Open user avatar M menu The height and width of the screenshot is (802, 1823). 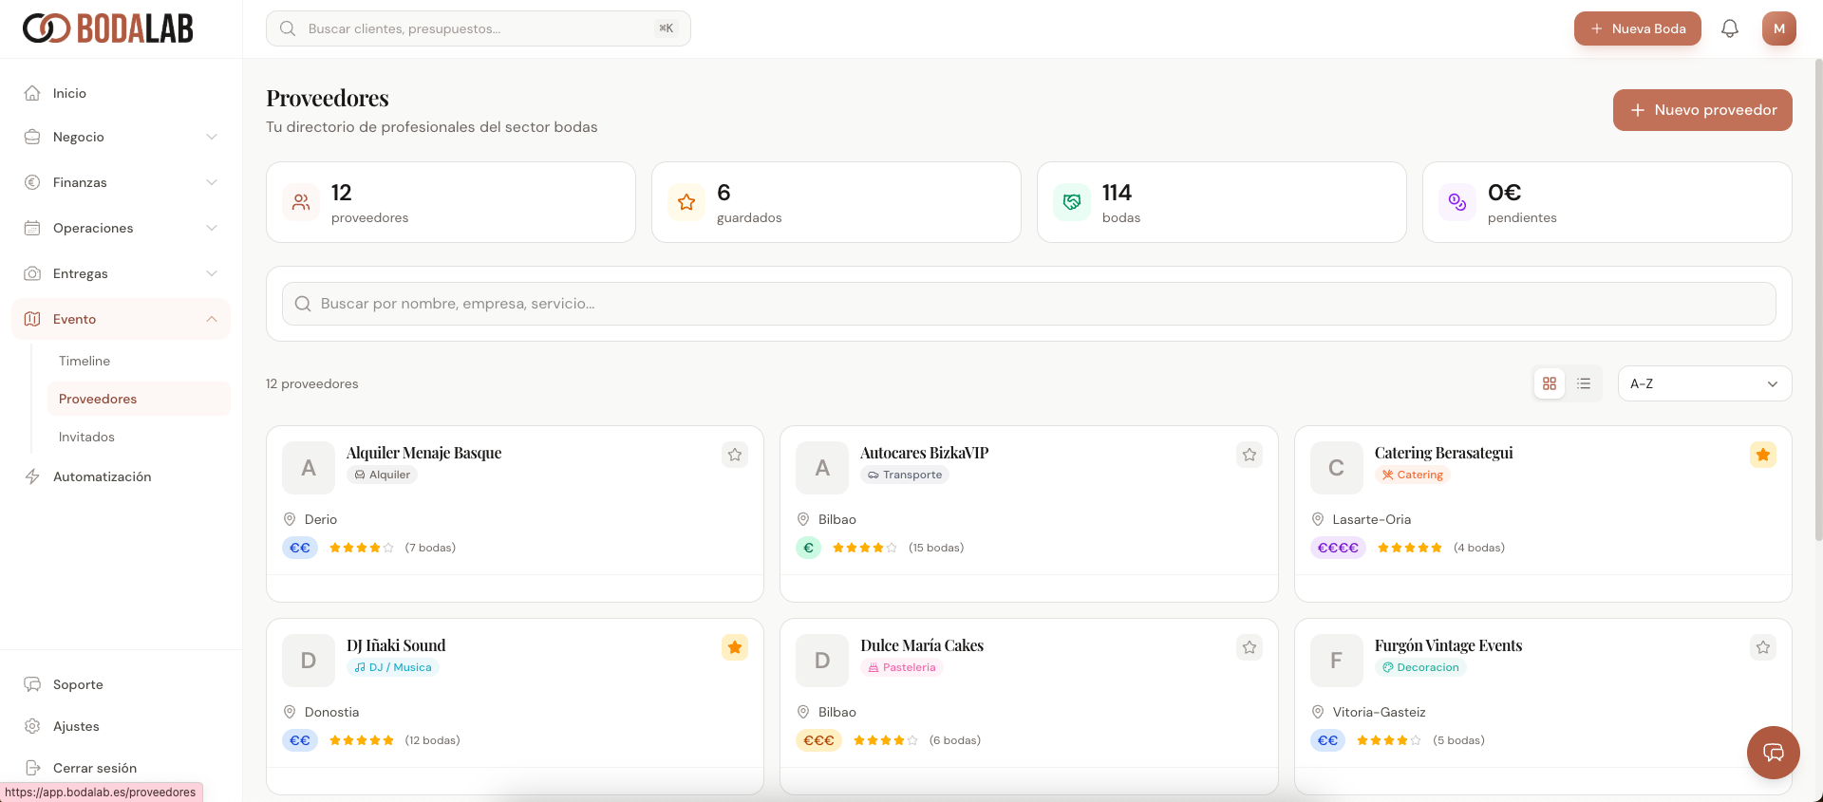point(1778,28)
